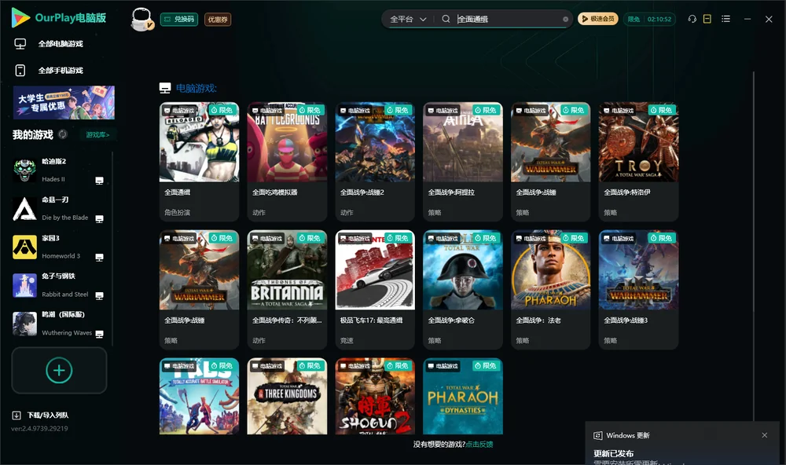This screenshot has width=786, height=465.
Task: Click 限免 badge on 阿提拉 card
Action: [487, 110]
